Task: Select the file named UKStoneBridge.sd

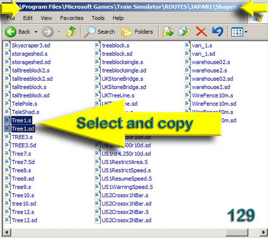Action: [124, 87]
